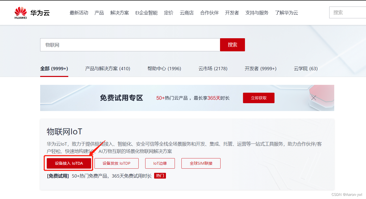Click the red 搜索 button
The image size is (366, 199).
[x=232, y=45]
